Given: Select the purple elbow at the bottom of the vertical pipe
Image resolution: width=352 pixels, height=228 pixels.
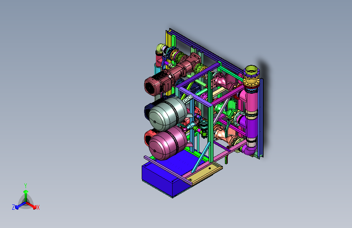Looking at the screenshot, I should pyautogui.click(x=250, y=150).
